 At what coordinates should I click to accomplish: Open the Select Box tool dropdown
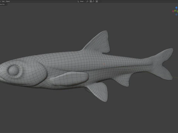click(x=3, y=4)
